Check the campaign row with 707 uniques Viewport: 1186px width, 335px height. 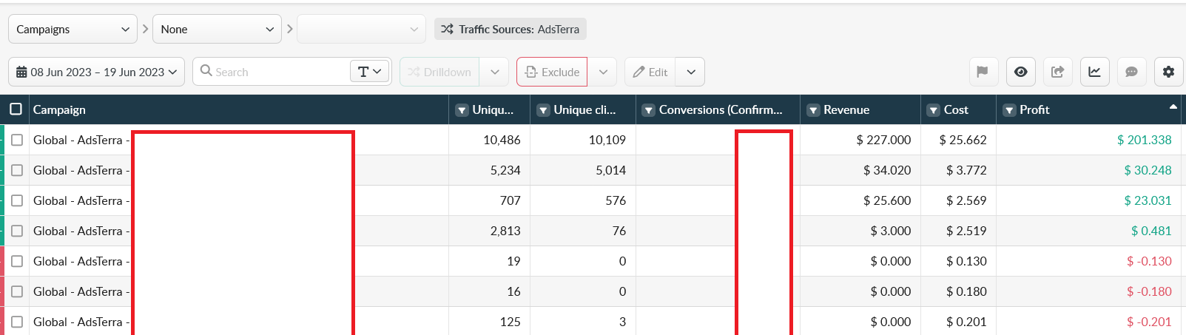pyautogui.click(x=17, y=200)
